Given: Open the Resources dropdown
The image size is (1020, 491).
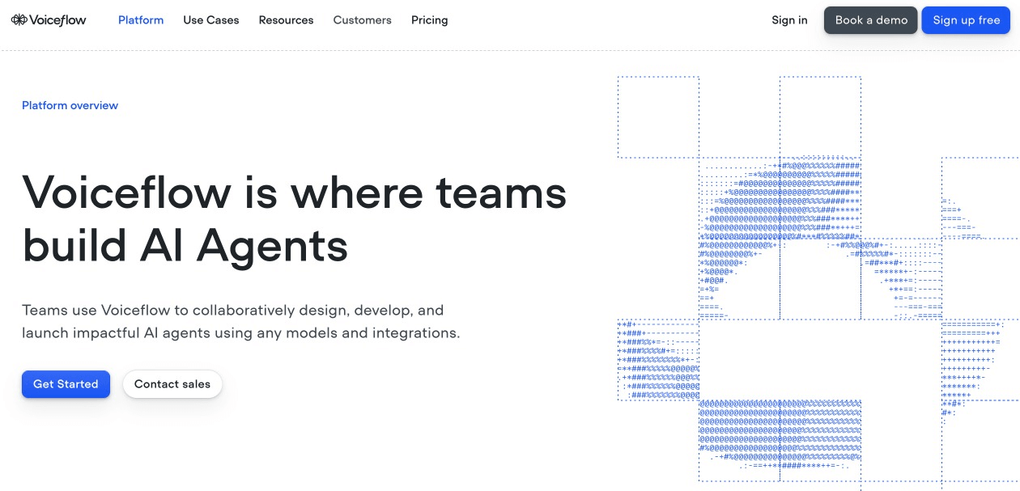Looking at the screenshot, I should coord(286,19).
